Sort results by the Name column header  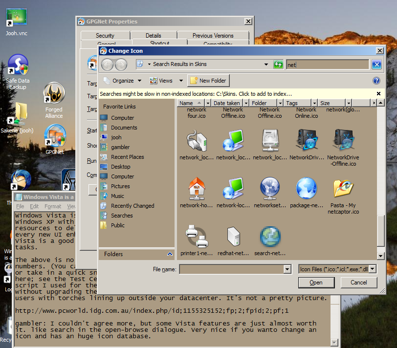(190, 103)
